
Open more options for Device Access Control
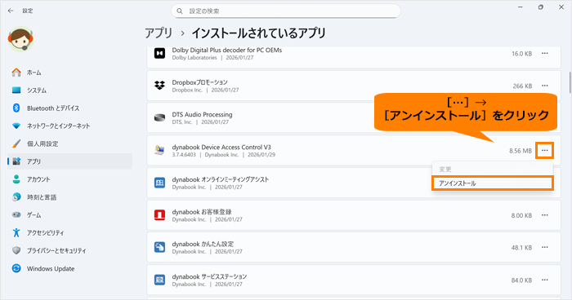545,150
